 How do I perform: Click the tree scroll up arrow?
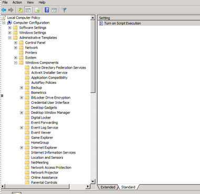(x=93, y=18)
